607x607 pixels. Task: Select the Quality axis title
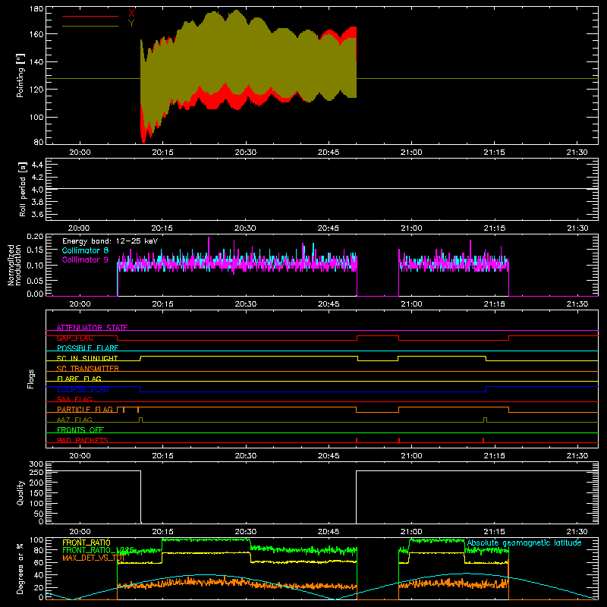pos(20,492)
